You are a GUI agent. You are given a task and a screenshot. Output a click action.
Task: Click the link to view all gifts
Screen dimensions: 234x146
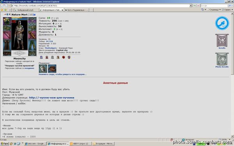62,74
